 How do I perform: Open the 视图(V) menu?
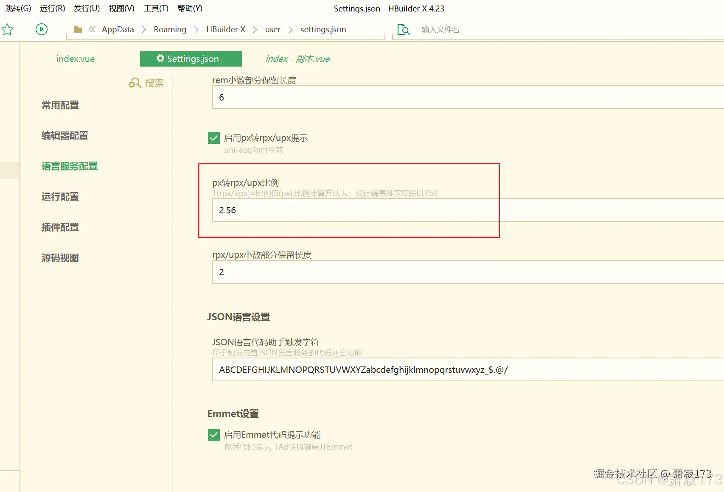122,8
